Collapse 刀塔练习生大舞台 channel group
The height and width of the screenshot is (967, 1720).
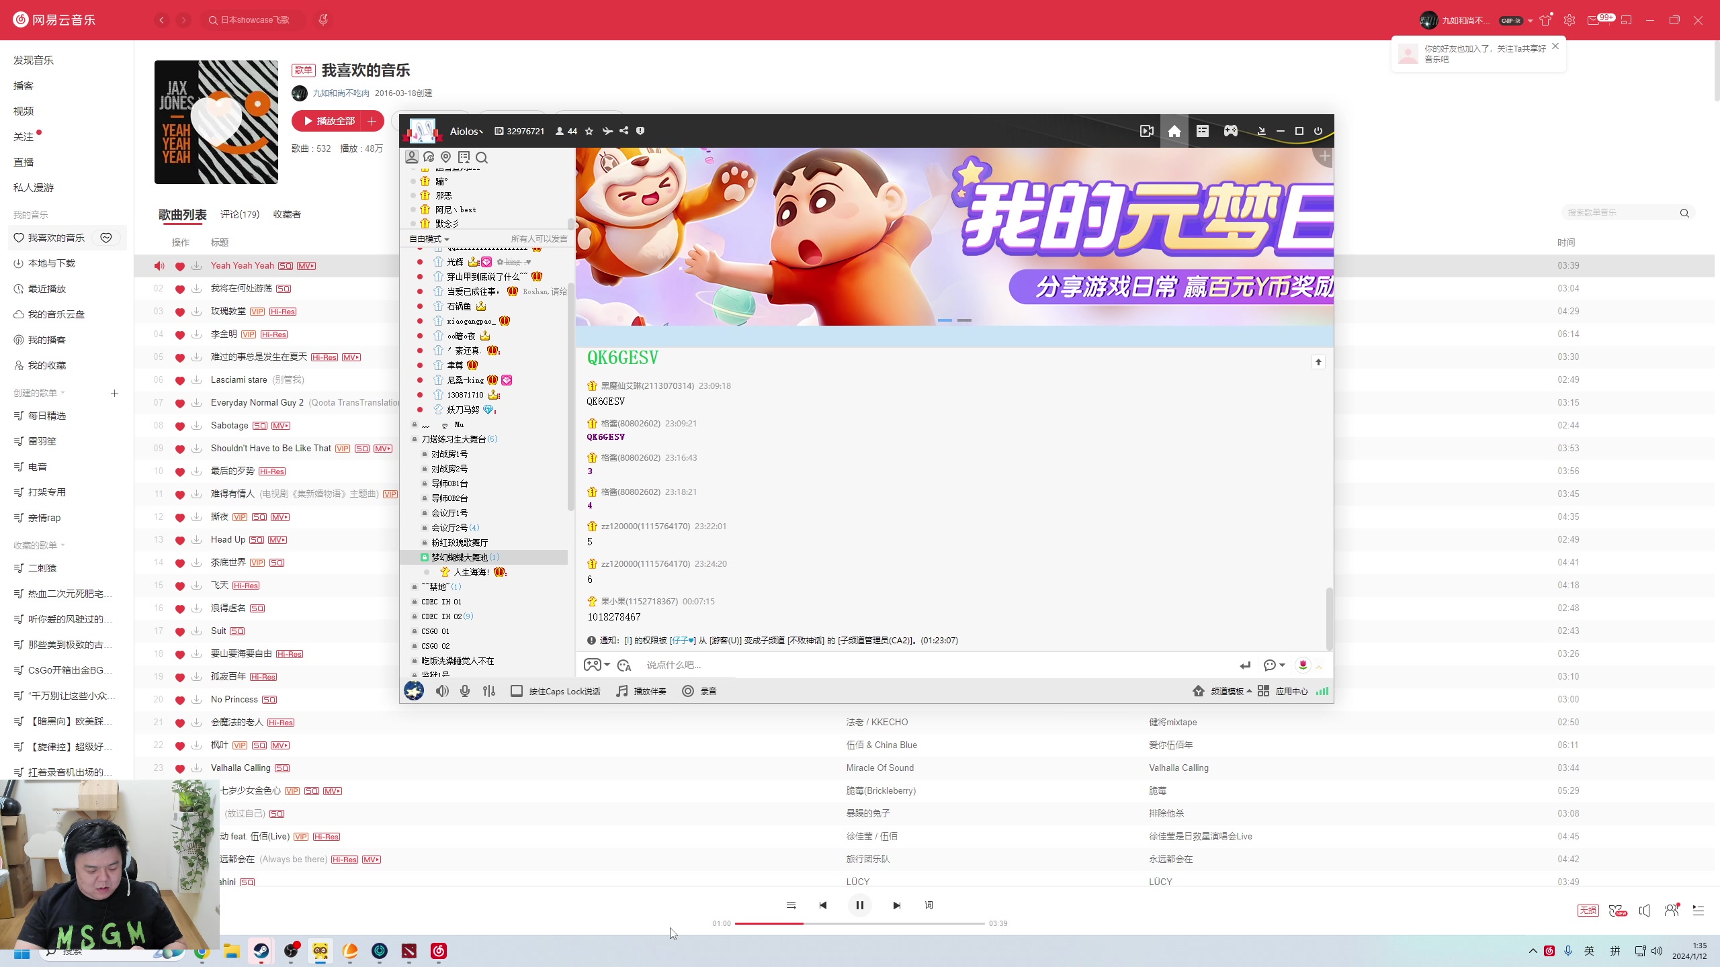[415, 439]
